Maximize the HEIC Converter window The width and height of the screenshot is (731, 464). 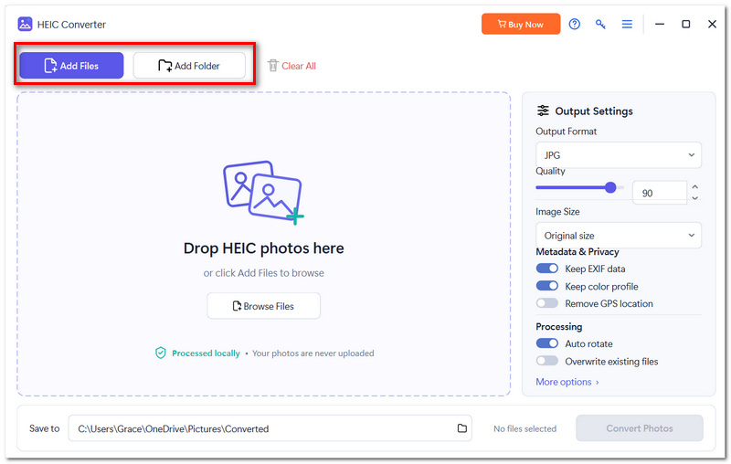685,25
